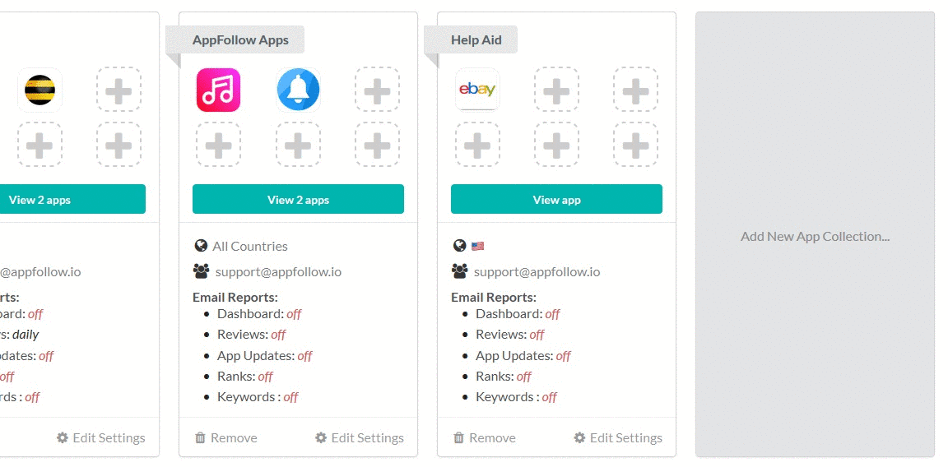Image resolution: width=948 pixels, height=467 pixels.
Task: Add app via plus slot beside eBay icon
Action: (x=556, y=90)
